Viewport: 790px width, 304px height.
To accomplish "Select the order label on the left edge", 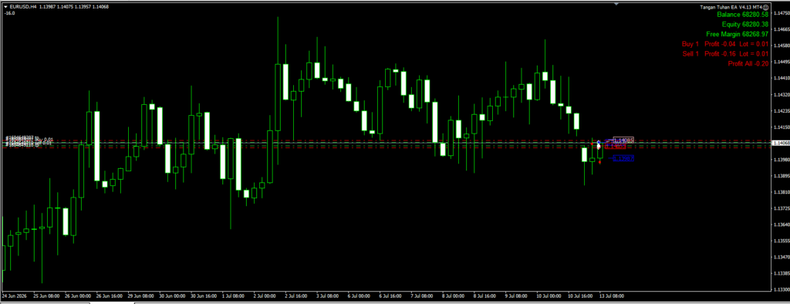I will tap(29, 141).
